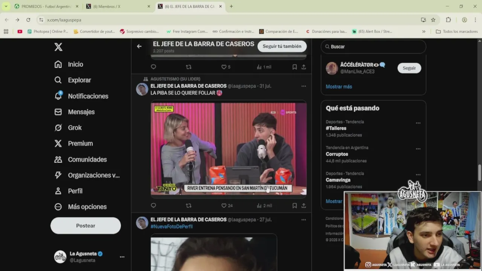482x271 pixels.
Task: Open Mensajes from the sidebar
Action: coord(75,112)
